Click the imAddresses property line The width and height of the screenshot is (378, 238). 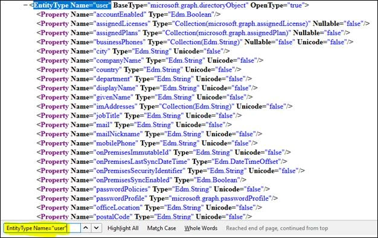tap(164, 106)
